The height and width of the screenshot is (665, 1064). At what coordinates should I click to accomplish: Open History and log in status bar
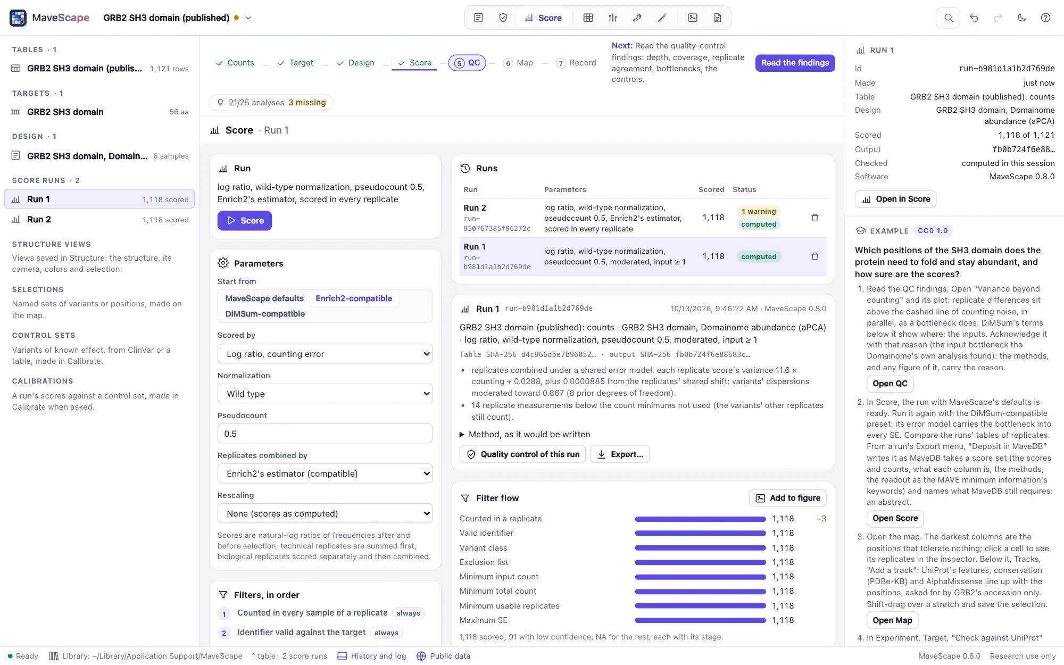click(372, 656)
